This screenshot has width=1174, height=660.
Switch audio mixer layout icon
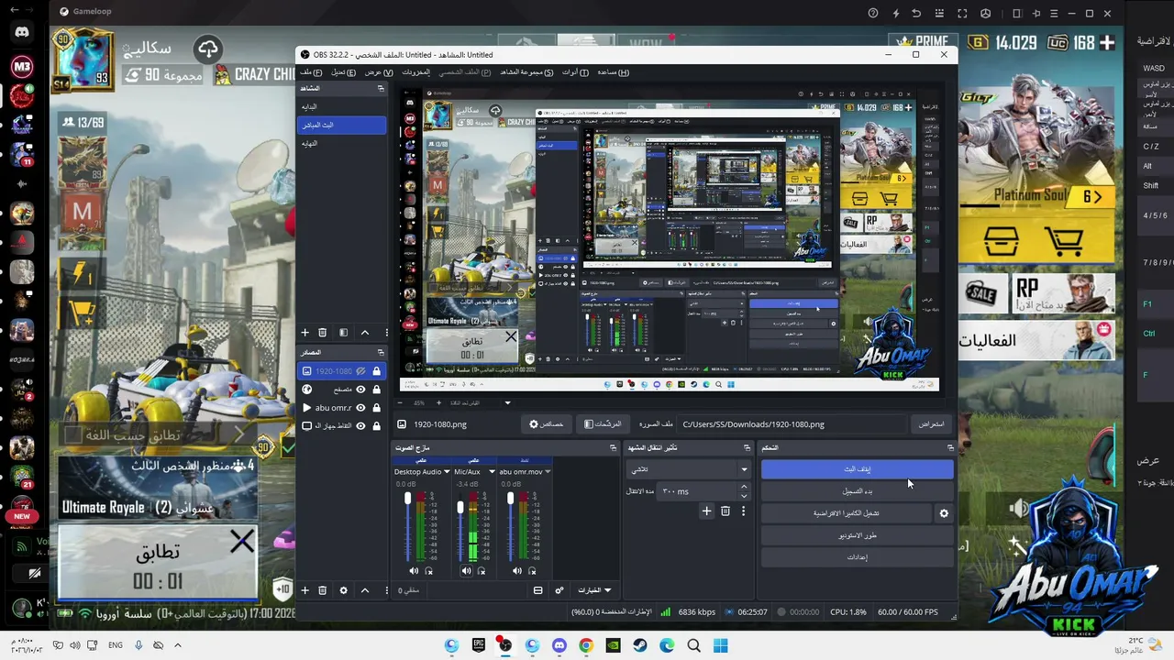(x=537, y=590)
